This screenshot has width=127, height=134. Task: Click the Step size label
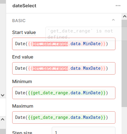point(22,132)
